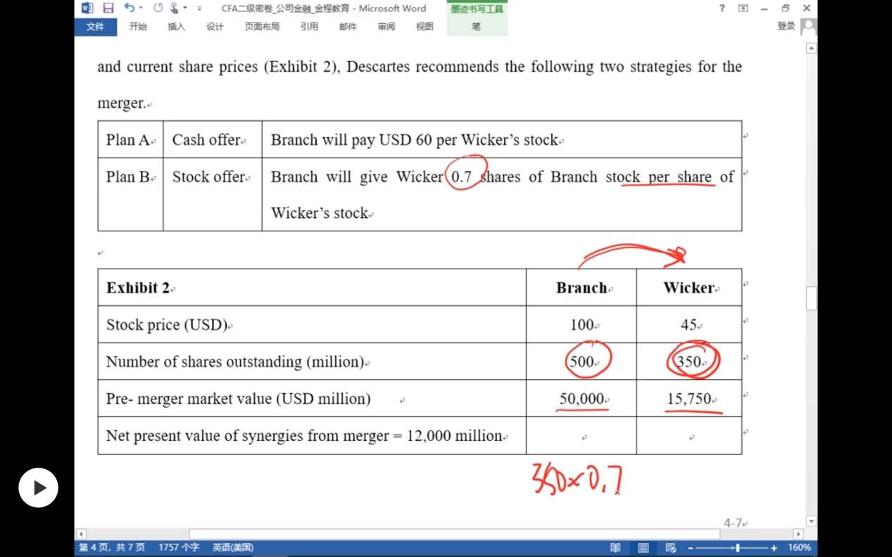Toggle touch/mouse mode icon

(174, 8)
